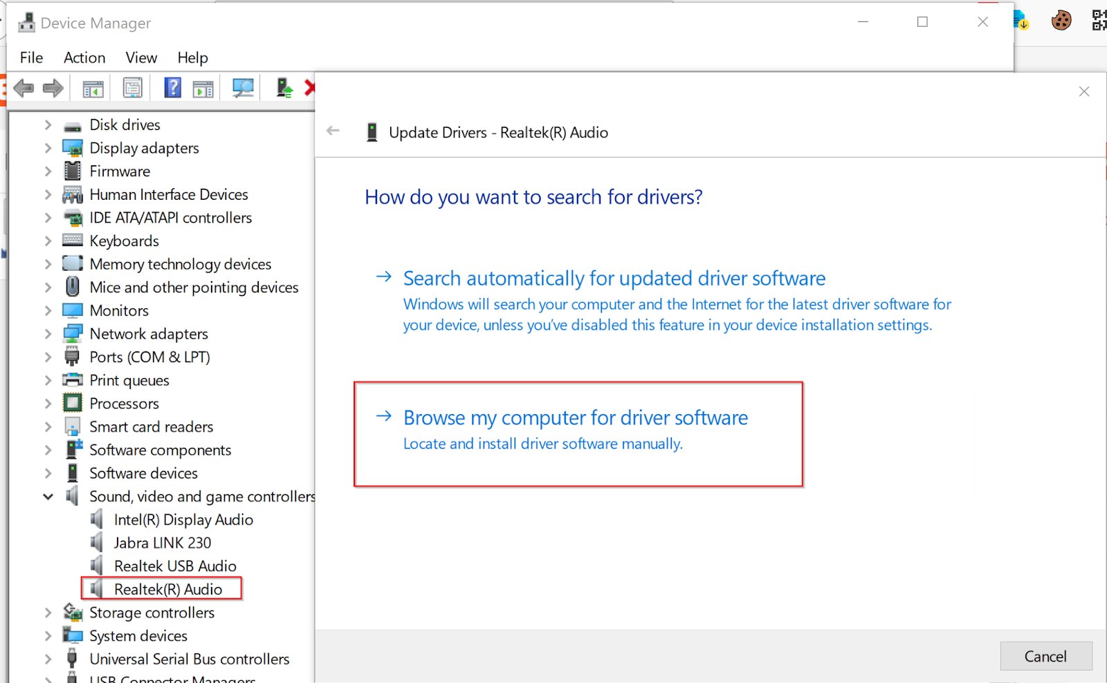
Task: Open the View menu
Action: pyautogui.click(x=141, y=57)
